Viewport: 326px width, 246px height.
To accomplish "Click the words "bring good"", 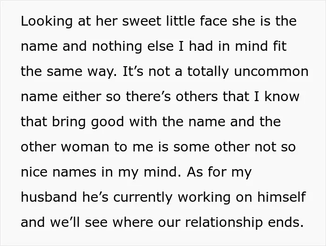I will [88, 122].
